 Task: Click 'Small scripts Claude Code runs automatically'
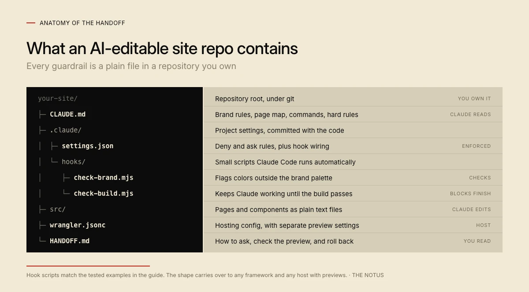[x=285, y=162]
